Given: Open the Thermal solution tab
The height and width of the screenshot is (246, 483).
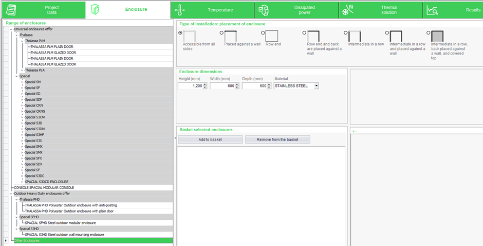Looking at the screenshot, I should tap(388, 10).
